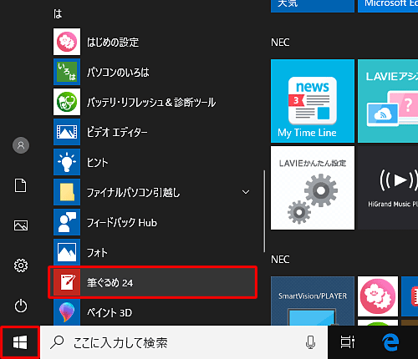The width and height of the screenshot is (418, 359).
Task: Open the Pictures sidebar icon
Action: click(x=21, y=225)
